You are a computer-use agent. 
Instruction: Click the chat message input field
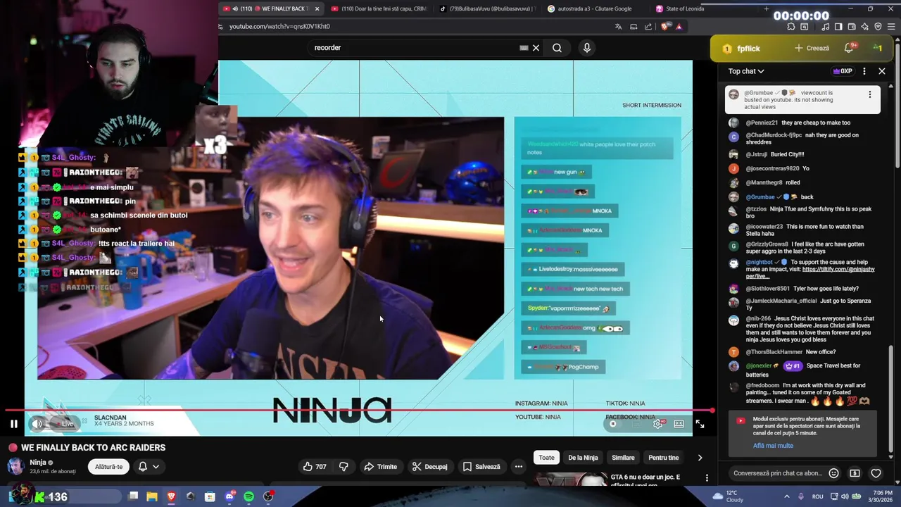click(x=777, y=473)
